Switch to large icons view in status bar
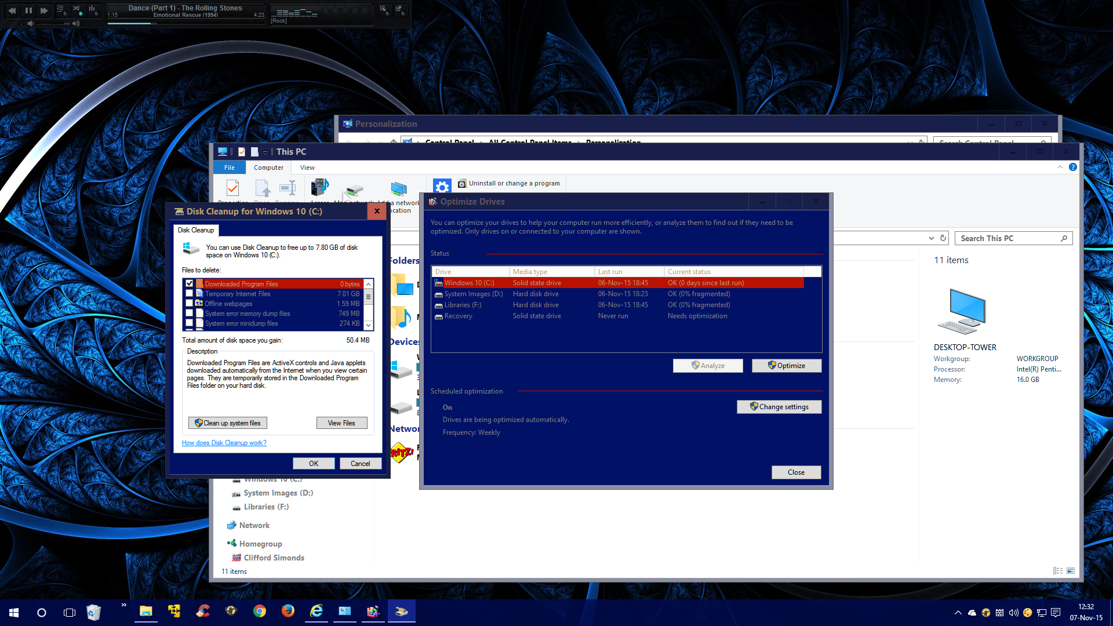Image resolution: width=1113 pixels, height=626 pixels. (x=1071, y=571)
